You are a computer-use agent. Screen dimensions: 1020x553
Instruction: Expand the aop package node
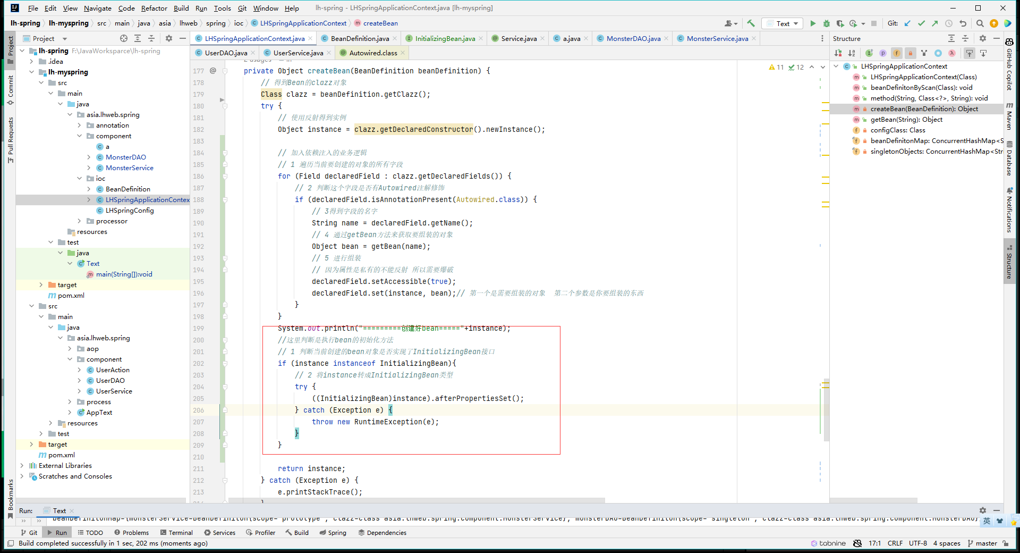coord(70,349)
